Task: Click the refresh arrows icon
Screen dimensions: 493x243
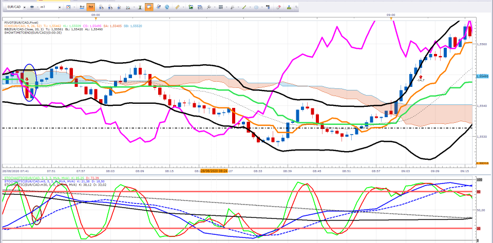Action: tap(159, 7)
